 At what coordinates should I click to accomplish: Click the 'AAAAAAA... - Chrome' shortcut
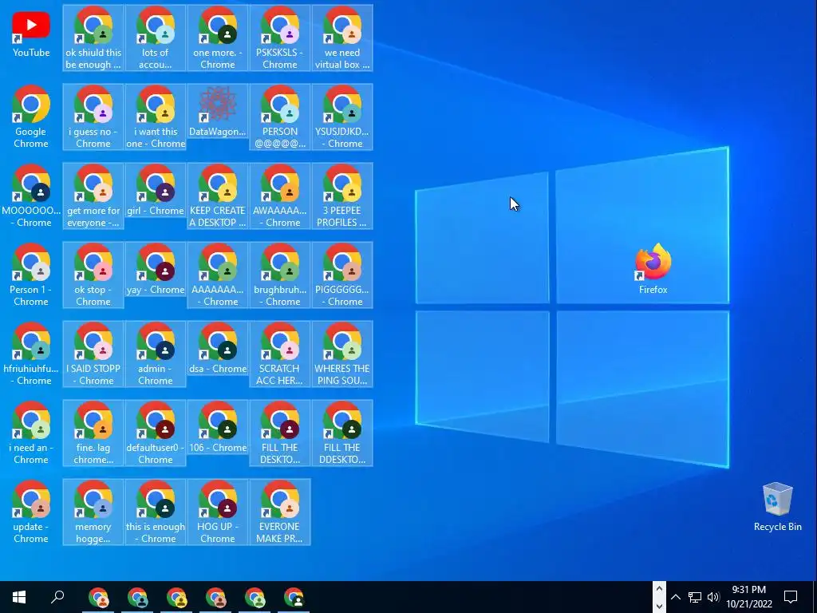217,275
